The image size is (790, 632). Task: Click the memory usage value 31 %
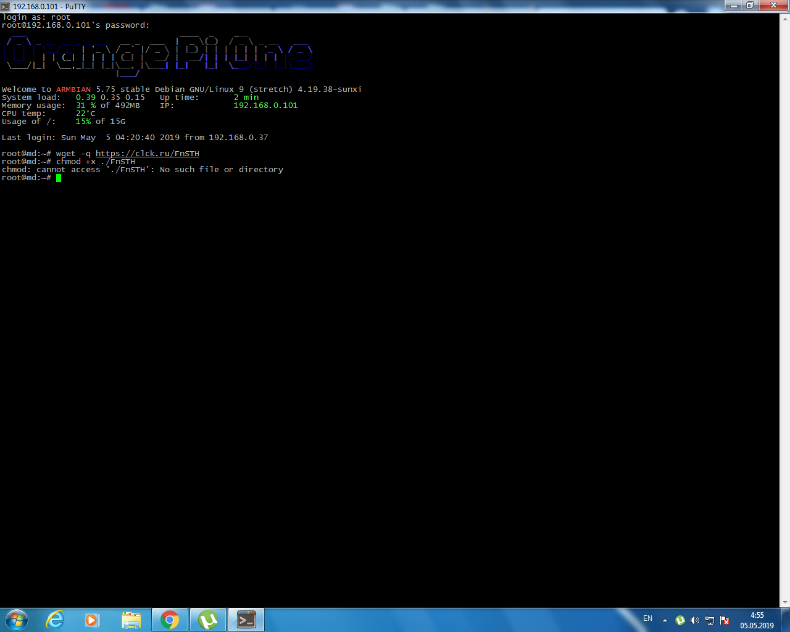(x=86, y=106)
